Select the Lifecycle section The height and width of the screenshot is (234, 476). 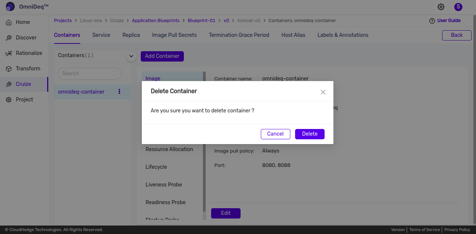156,167
